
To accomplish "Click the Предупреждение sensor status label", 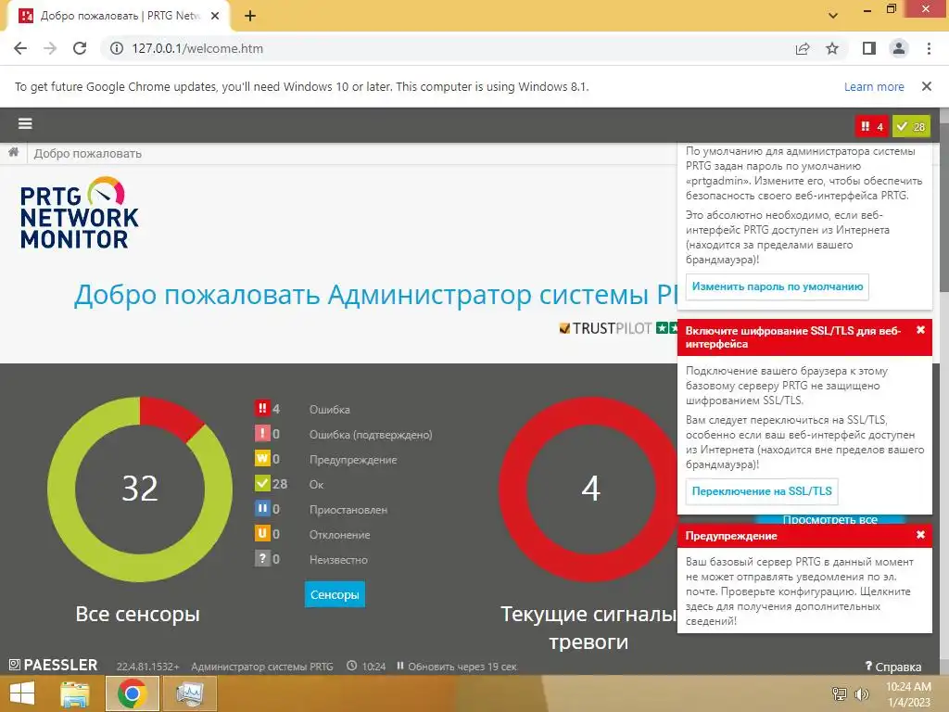I will coord(353,460).
